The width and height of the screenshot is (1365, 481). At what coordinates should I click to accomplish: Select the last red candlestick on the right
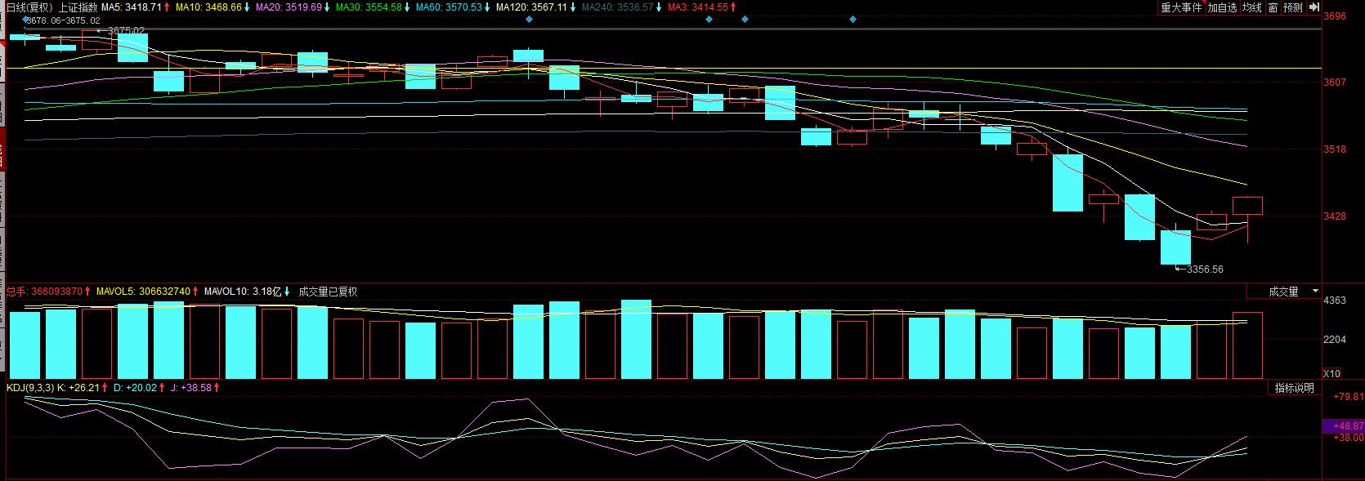pyautogui.click(x=1247, y=206)
